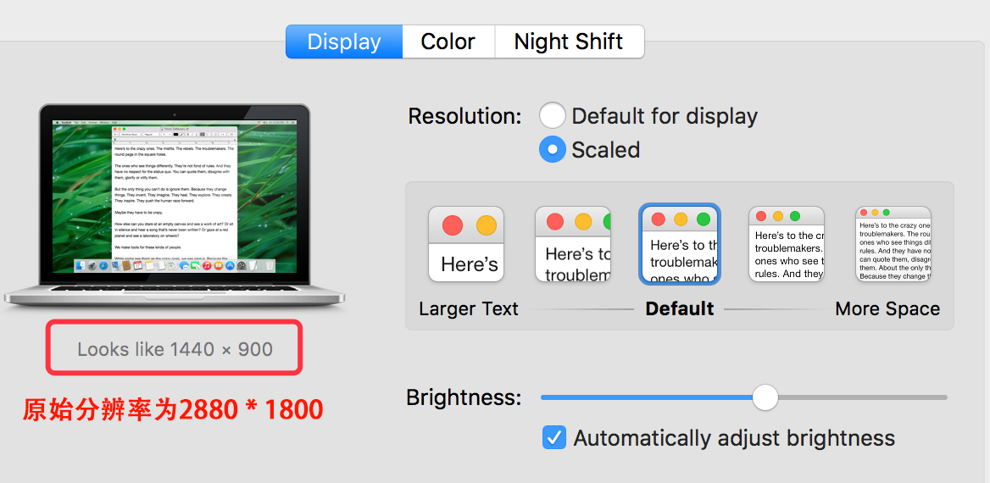Click the "Resolution:" label

(464, 116)
